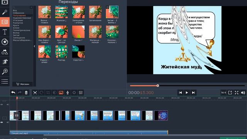Toggle visibility eye on the main video track
Image resolution: width=247 pixels, height=139 pixels.
tap(2, 122)
